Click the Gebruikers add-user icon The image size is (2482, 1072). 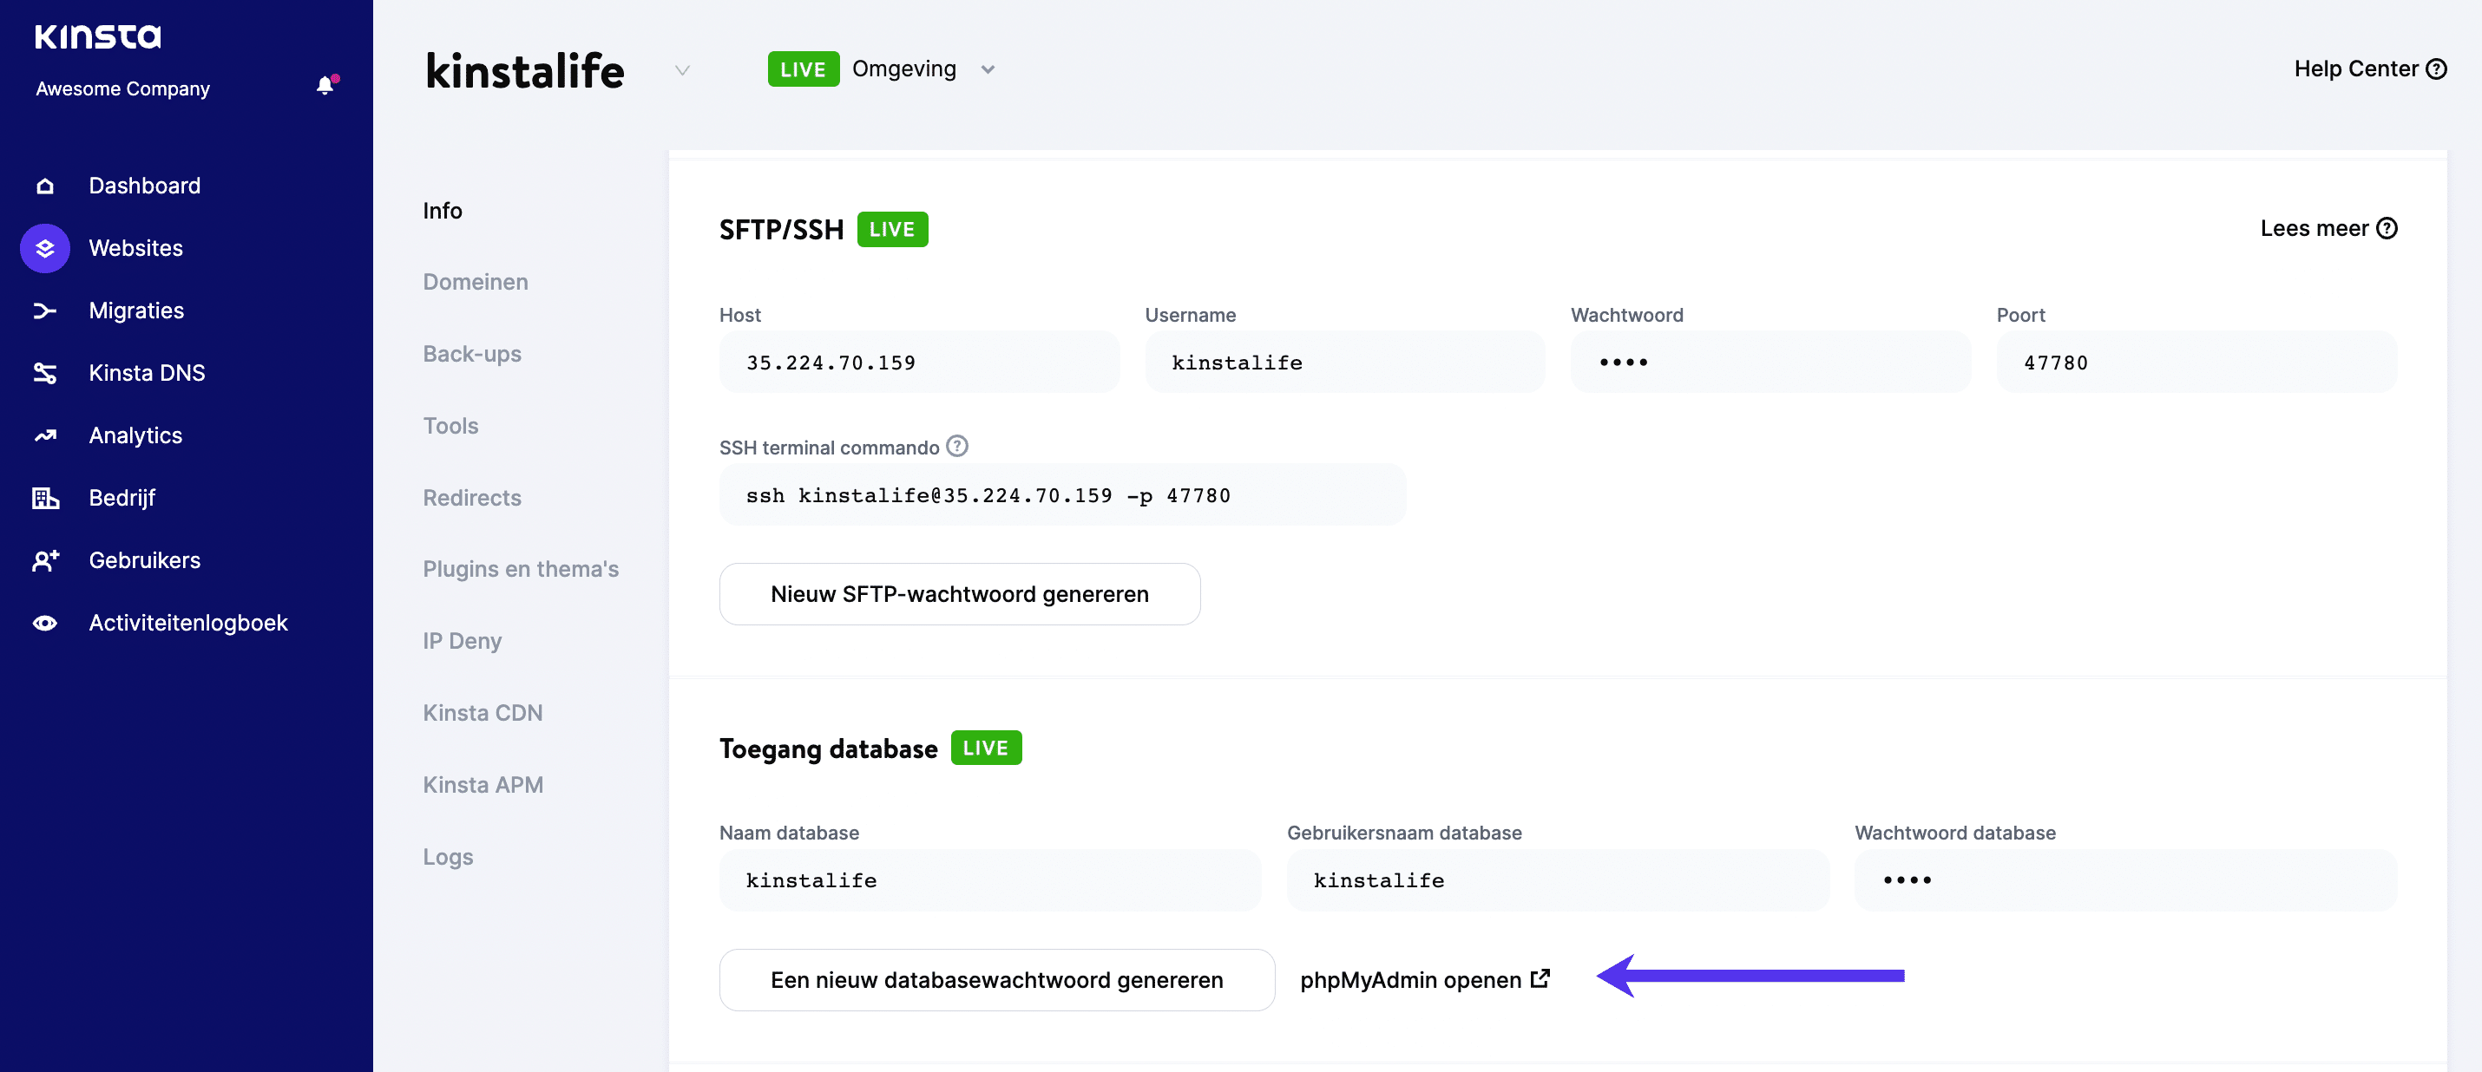tap(44, 560)
